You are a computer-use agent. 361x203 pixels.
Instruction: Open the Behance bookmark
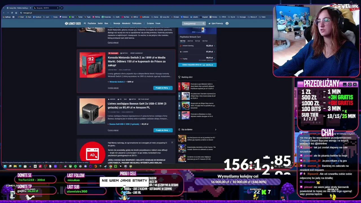pos(185,17)
